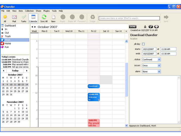
Task: Open the Edit menu
Action: pyautogui.click(x=8, y=11)
